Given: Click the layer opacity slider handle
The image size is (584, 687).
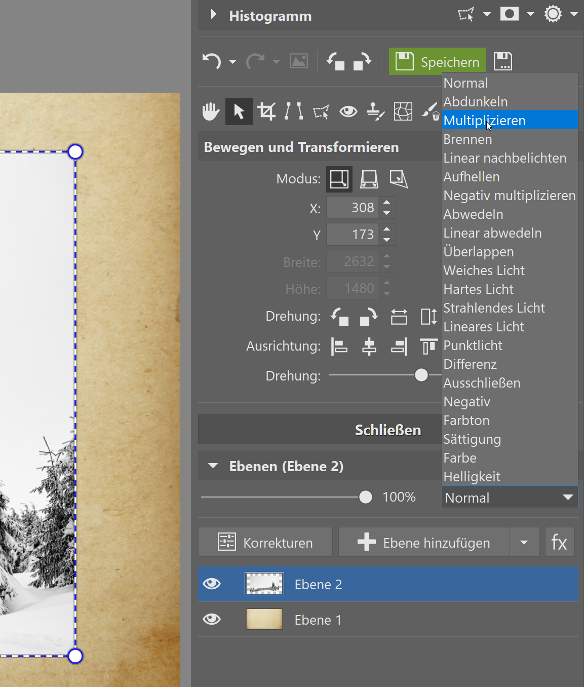Looking at the screenshot, I should 365,497.
